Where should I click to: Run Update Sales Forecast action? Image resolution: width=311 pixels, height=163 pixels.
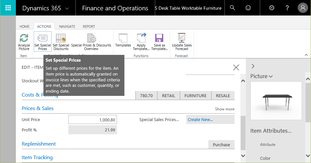[x=182, y=42]
